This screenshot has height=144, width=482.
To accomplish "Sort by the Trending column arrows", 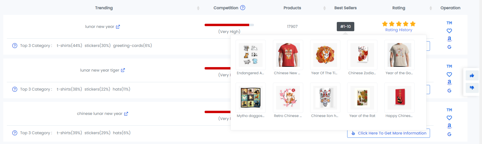I will click(198, 8).
